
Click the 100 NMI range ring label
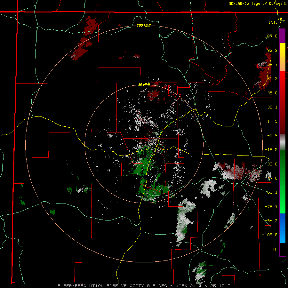[x=144, y=25]
